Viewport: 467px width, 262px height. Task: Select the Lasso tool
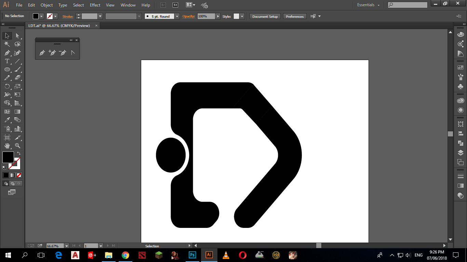[18, 44]
